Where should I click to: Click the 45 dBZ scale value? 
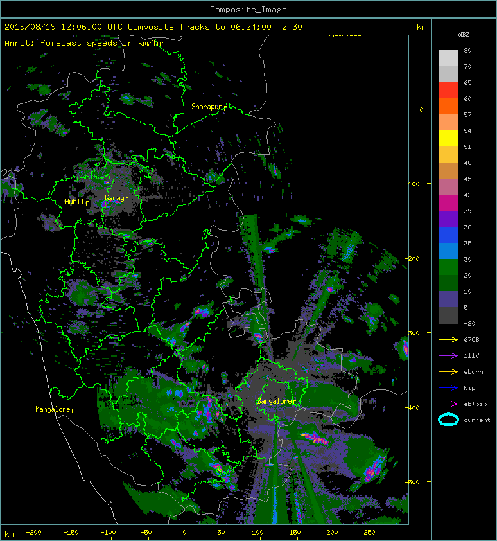[467, 179]
